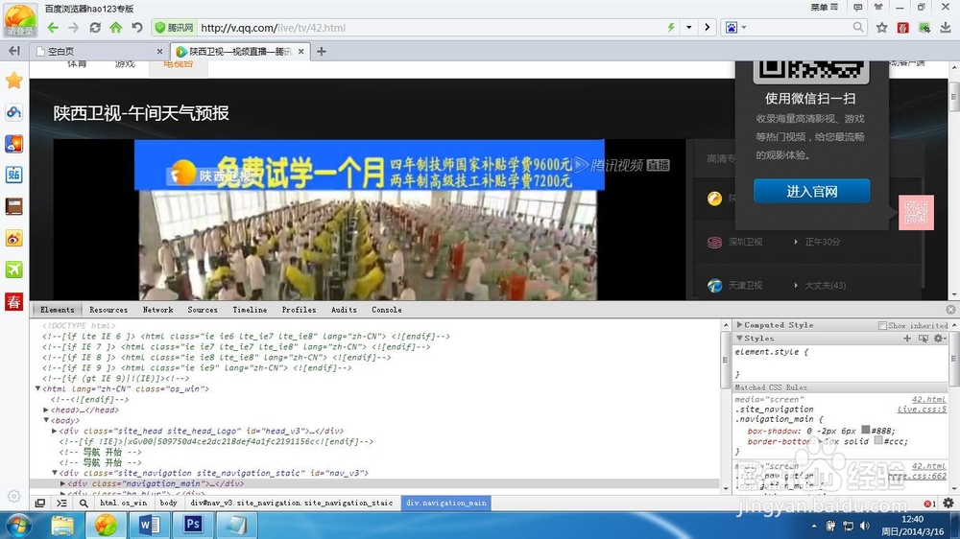Expand the head node in DOM tree
The image size is (960, 539).
coord(46,410)
